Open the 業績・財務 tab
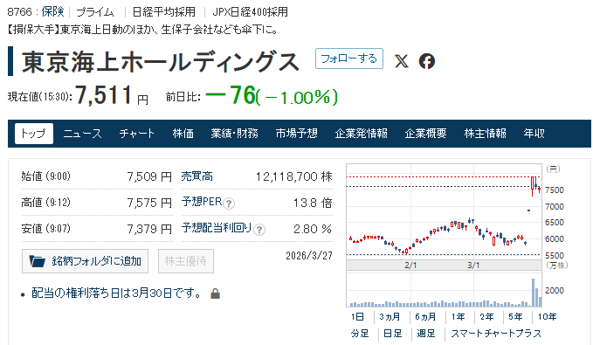Viewport: 593px width, 345px height. pyautogui.click(x=234, y=134)
